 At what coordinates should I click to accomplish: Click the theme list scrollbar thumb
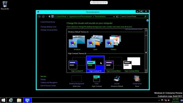tap(146, 53)
